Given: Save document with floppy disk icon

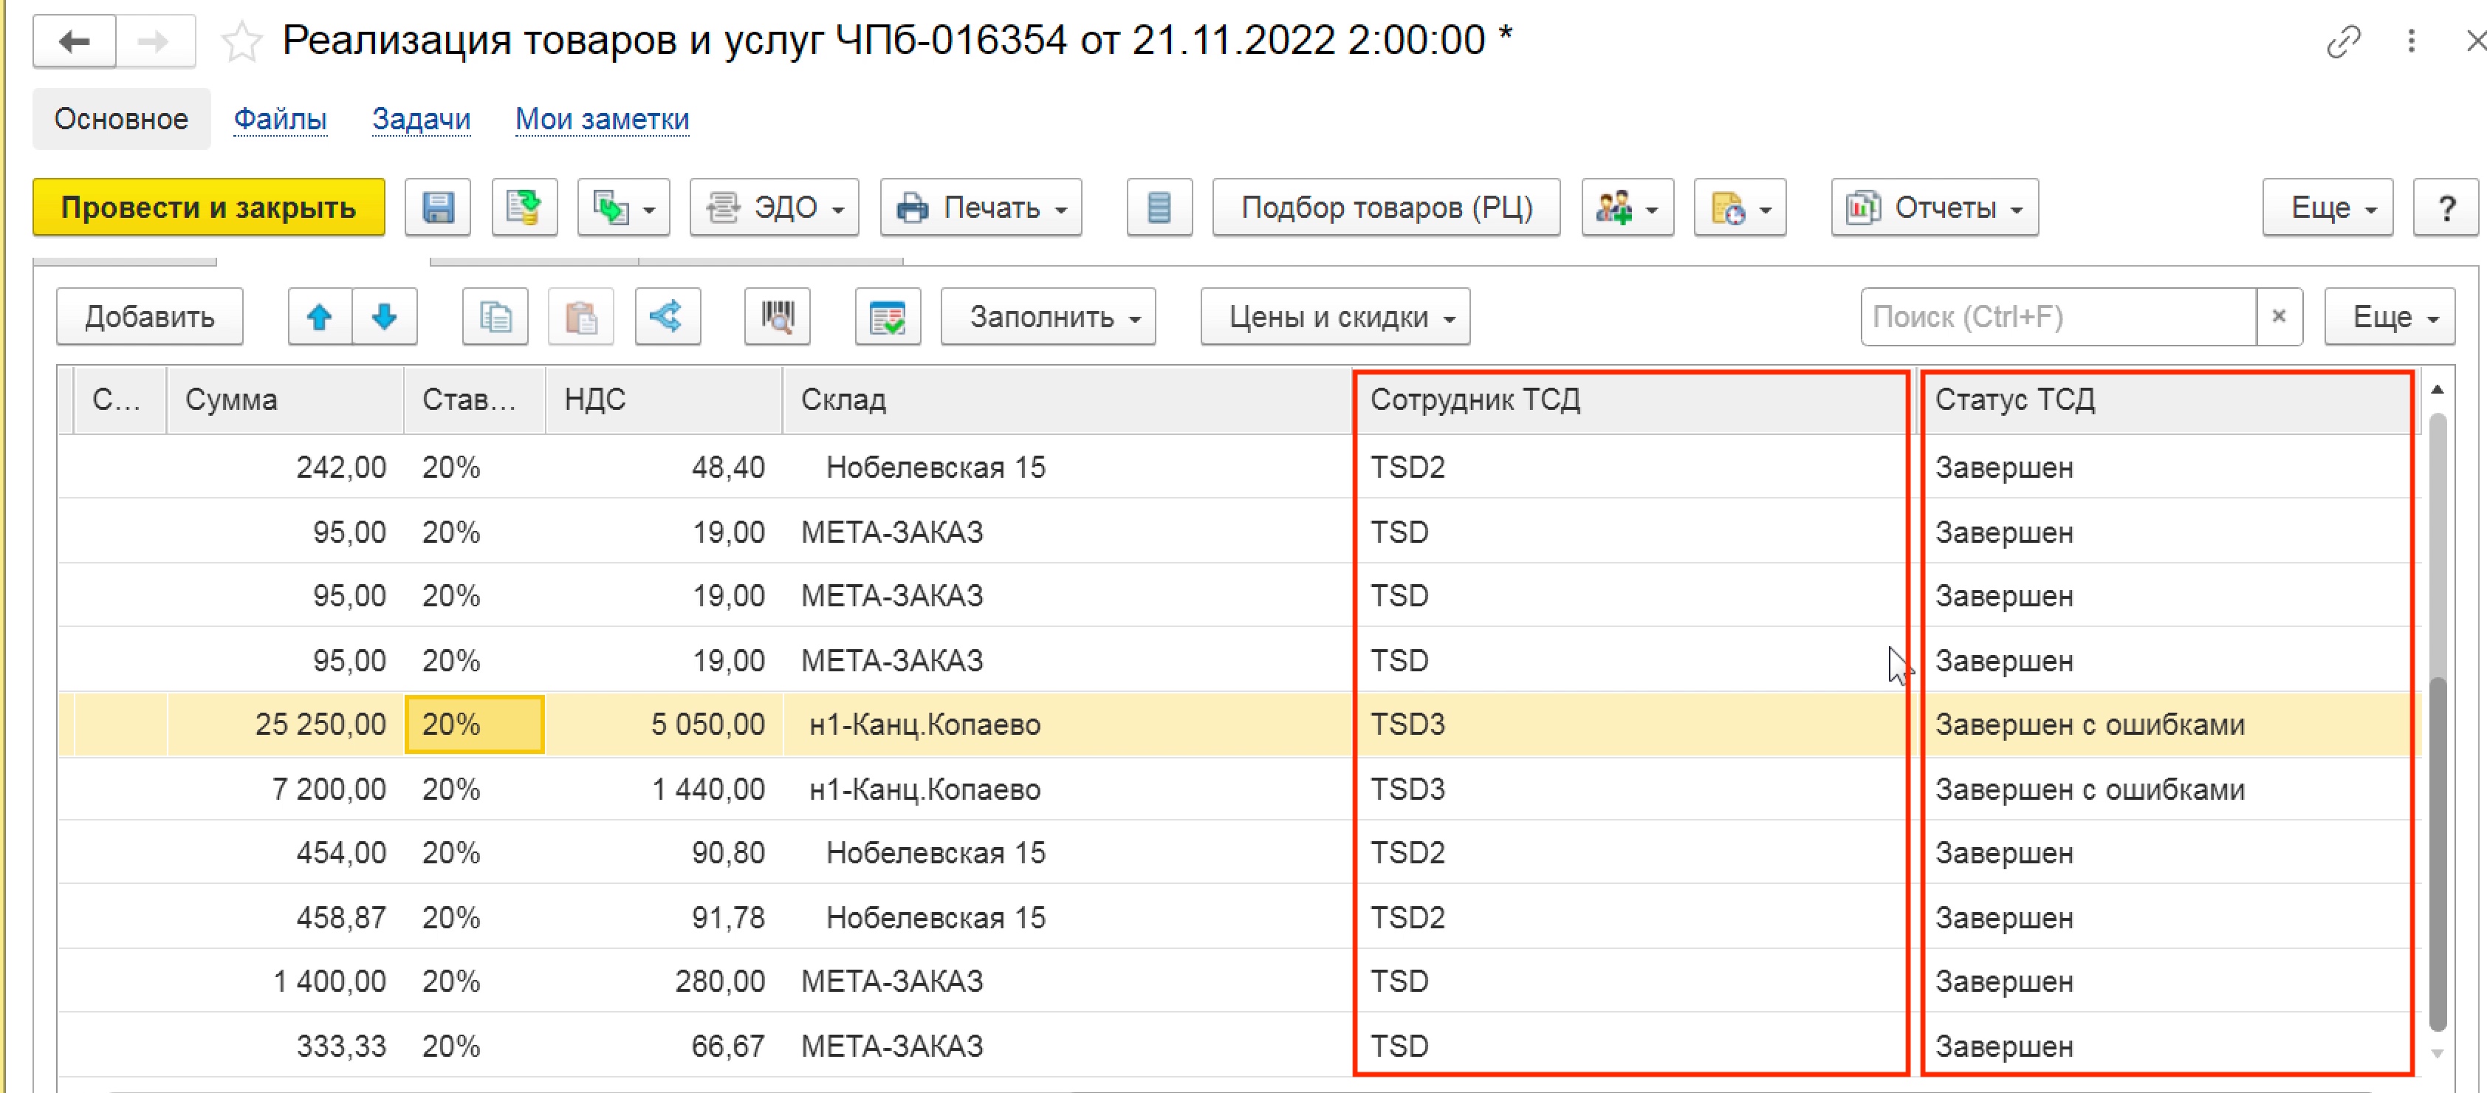Looking at the screenshot, I should click(x=437, y=208).
